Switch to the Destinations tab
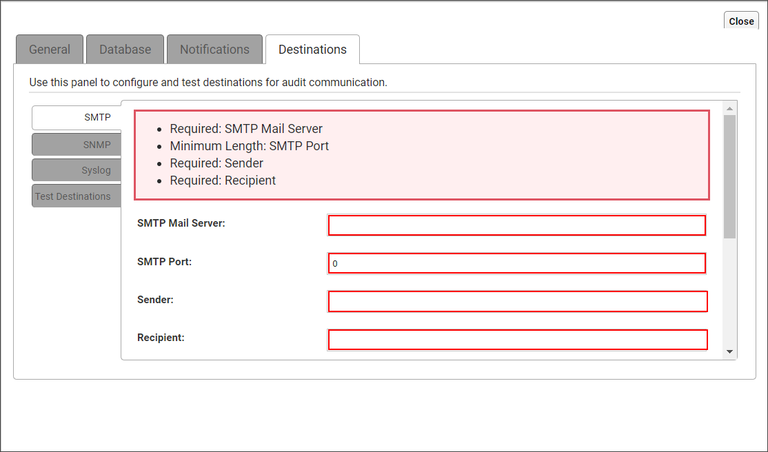This screenshot has height=452, width=768. point(312,49)
